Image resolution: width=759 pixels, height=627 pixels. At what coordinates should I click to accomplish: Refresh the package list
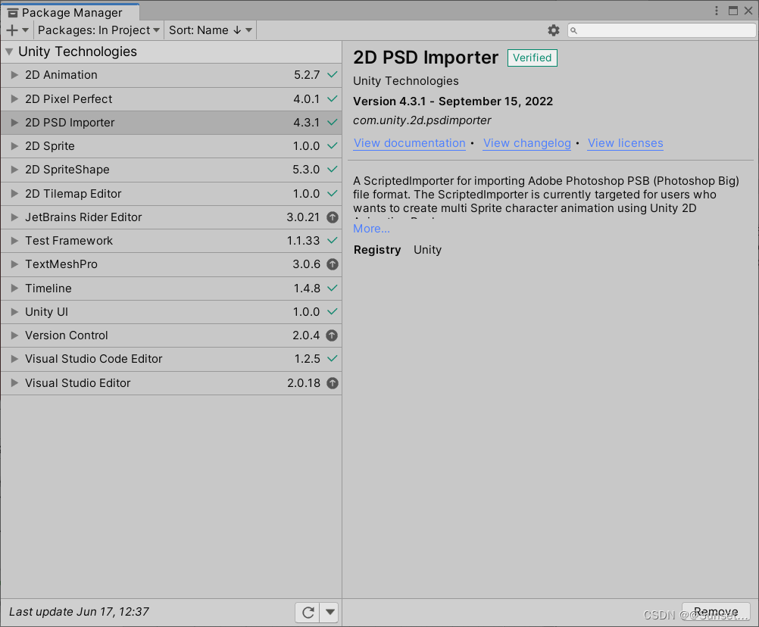point(308,613)
